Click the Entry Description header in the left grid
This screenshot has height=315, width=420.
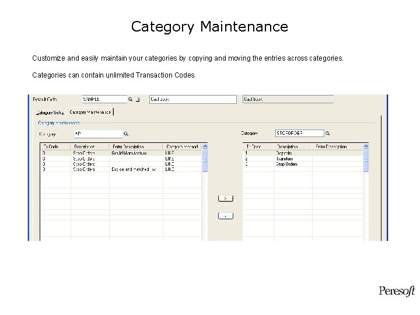(136, 147)
